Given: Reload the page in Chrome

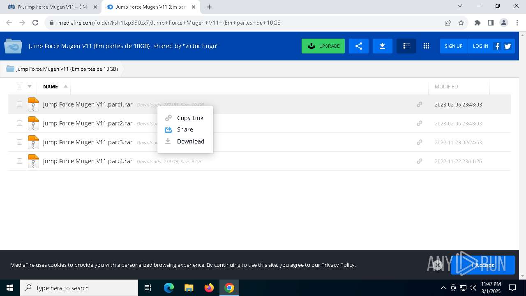Looking at the screenshot, I should pyautogui.click(x=35, y=23).
